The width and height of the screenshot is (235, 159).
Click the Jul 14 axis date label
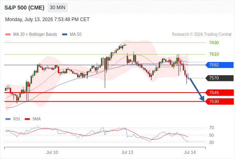pos(190,152)
